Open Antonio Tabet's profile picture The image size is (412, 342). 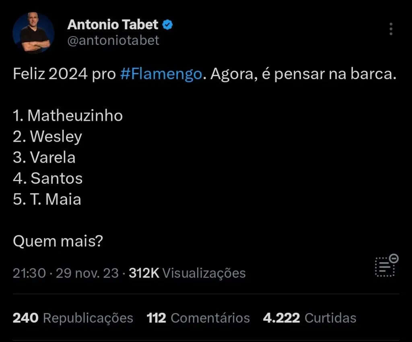pos(33,33)
